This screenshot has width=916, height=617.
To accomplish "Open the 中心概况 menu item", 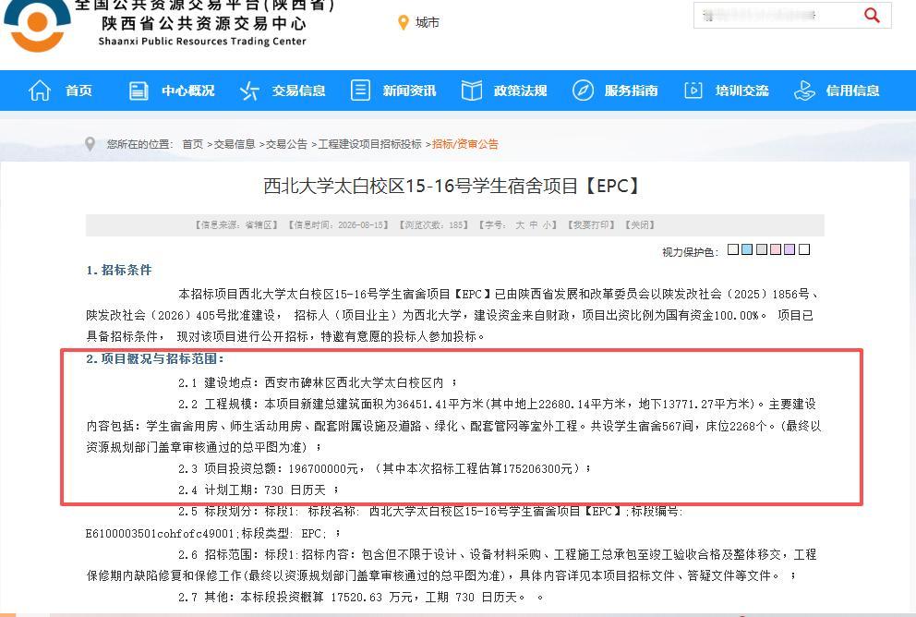I will (188, 91).
